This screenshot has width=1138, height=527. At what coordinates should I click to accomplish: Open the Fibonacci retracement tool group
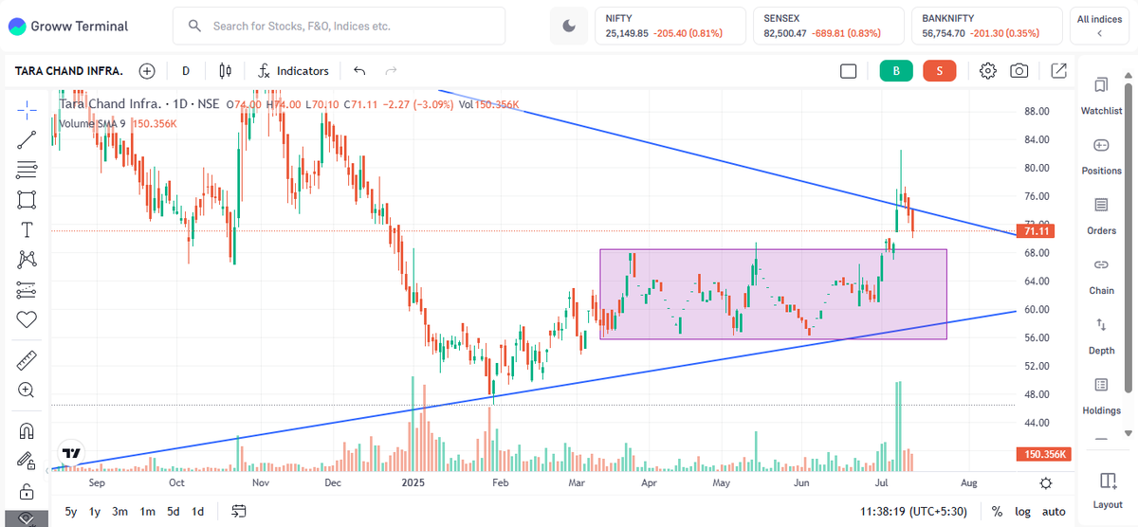[27, 171]
